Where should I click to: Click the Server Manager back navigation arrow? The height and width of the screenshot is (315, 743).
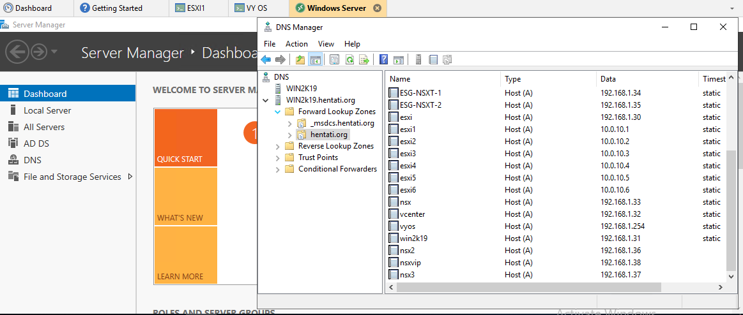[x=18, y=52]
